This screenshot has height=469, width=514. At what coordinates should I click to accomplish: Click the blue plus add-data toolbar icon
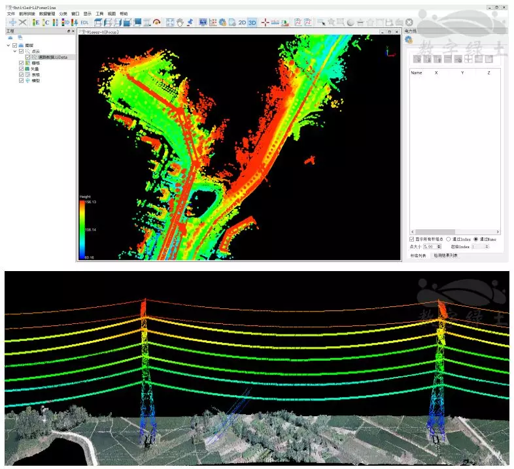[12, 22]
